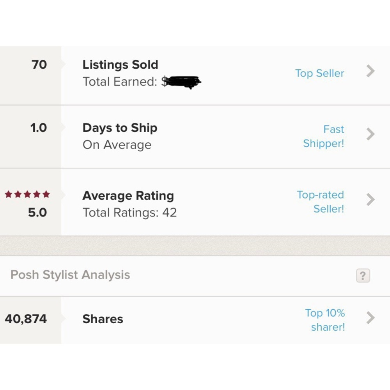
Task: Select the Total Ratings: 42 text
Action: (x=129, y=213)
